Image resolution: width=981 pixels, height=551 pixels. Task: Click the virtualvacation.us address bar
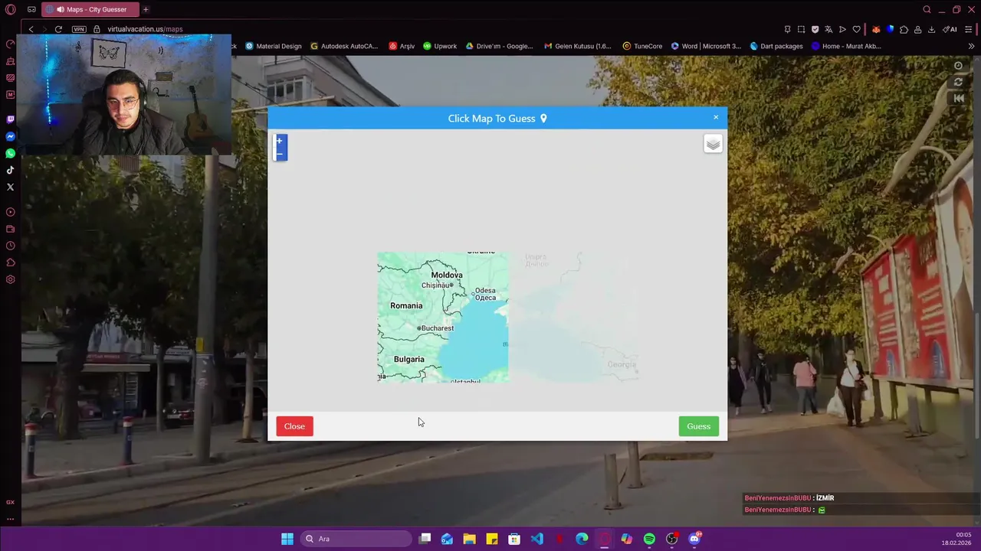(x=145, y=29)
